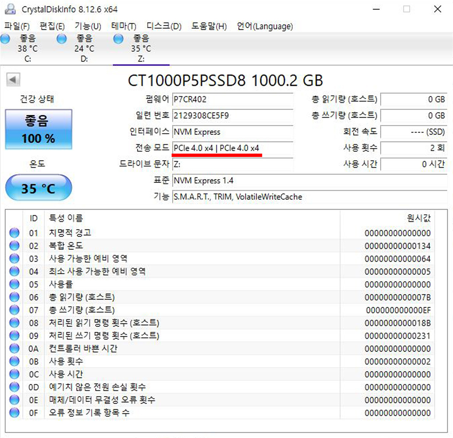Select the 사용률 attribute row
This screenshot has width=453, height=438.
click(220, 284)
